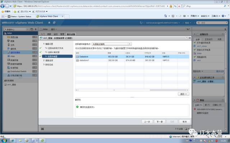Click the navigator pin icon

[x=36, y=29]
